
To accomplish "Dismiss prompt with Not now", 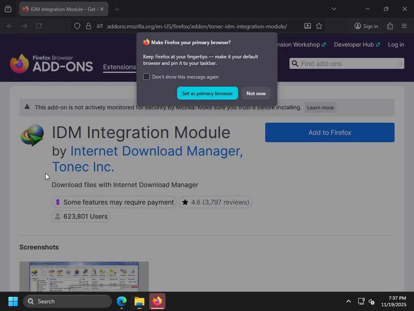I will [x=256, y=94].
